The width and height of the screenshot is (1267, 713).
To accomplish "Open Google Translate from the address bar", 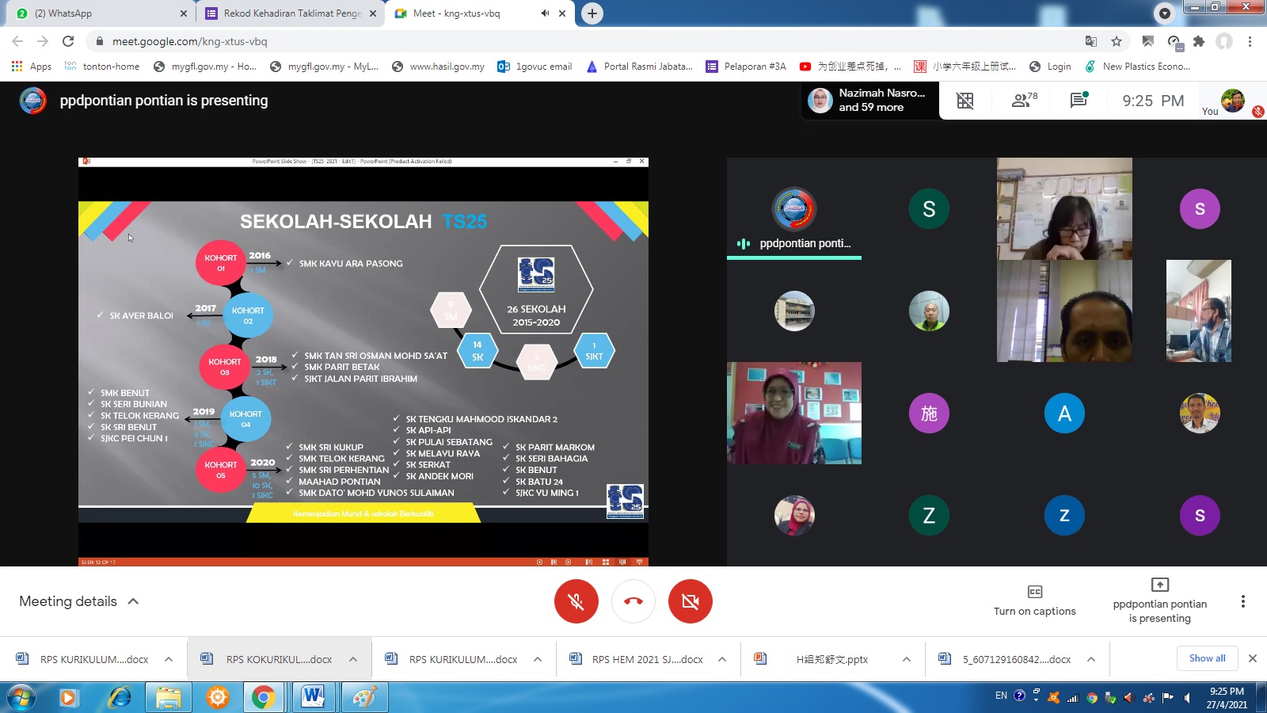I will click(1091, 41).
